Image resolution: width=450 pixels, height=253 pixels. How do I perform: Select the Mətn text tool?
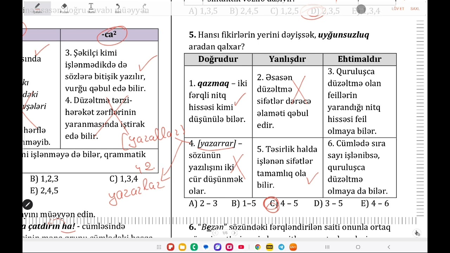point(91,8)
